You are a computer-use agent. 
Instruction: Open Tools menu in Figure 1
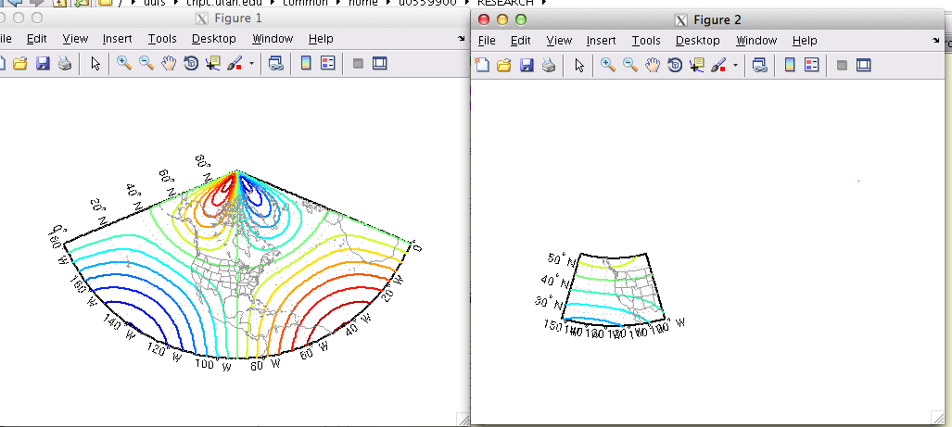[x=162, y=38]
